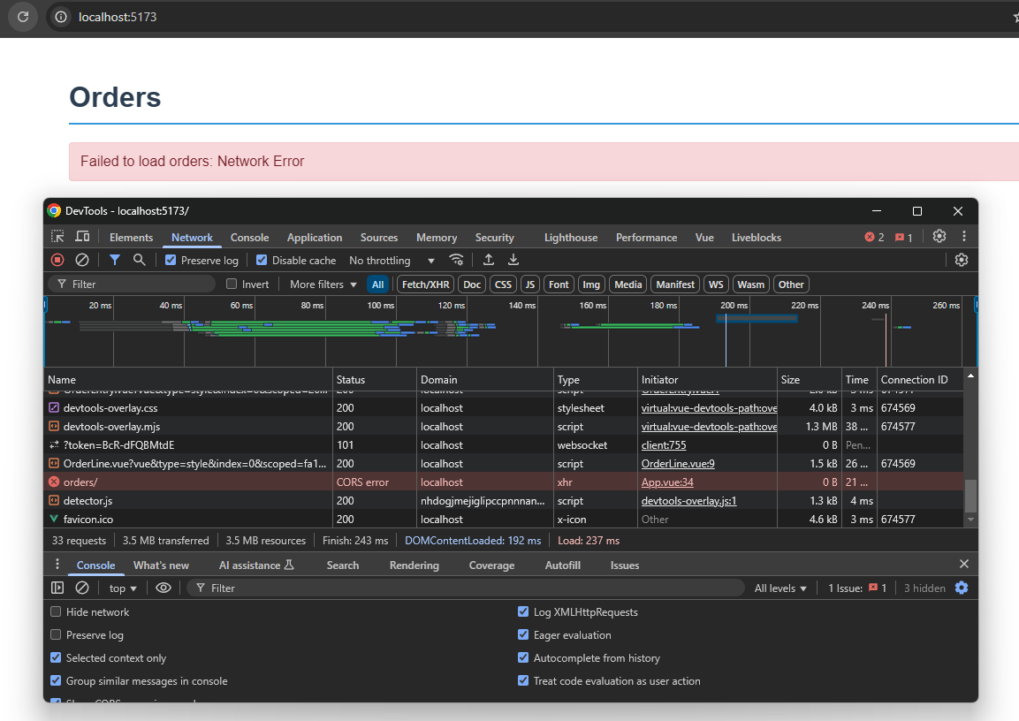Select the Fetch/XHR filter button
This screenshot has height=721, width=1019.
point(425,285)
